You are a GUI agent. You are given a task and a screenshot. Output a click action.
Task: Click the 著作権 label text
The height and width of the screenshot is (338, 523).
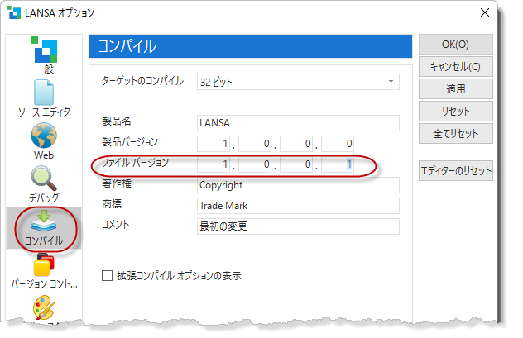(x=117, y=183)
